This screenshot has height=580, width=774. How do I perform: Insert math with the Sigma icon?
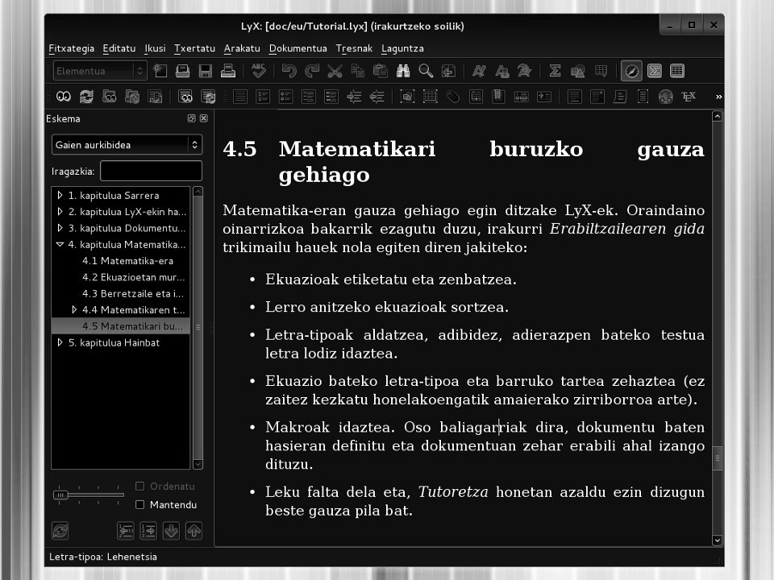(555, 71)
